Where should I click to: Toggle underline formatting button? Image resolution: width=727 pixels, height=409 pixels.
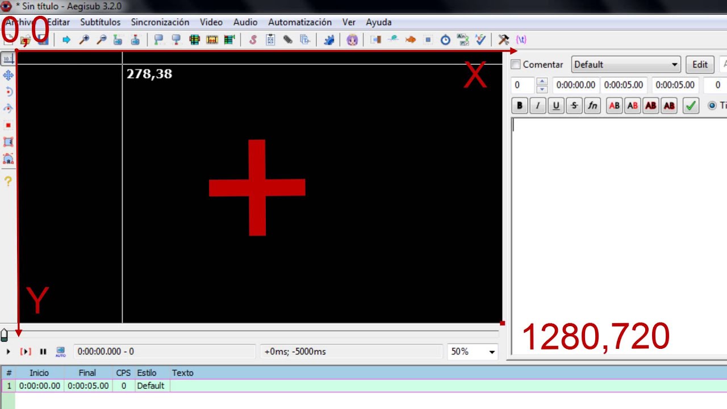click(556, 106)
